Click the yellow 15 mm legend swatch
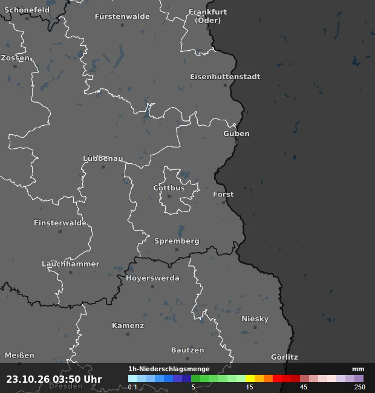Viewport: 375px width, 393px height. pyautogui.click(x=250, y=378)
